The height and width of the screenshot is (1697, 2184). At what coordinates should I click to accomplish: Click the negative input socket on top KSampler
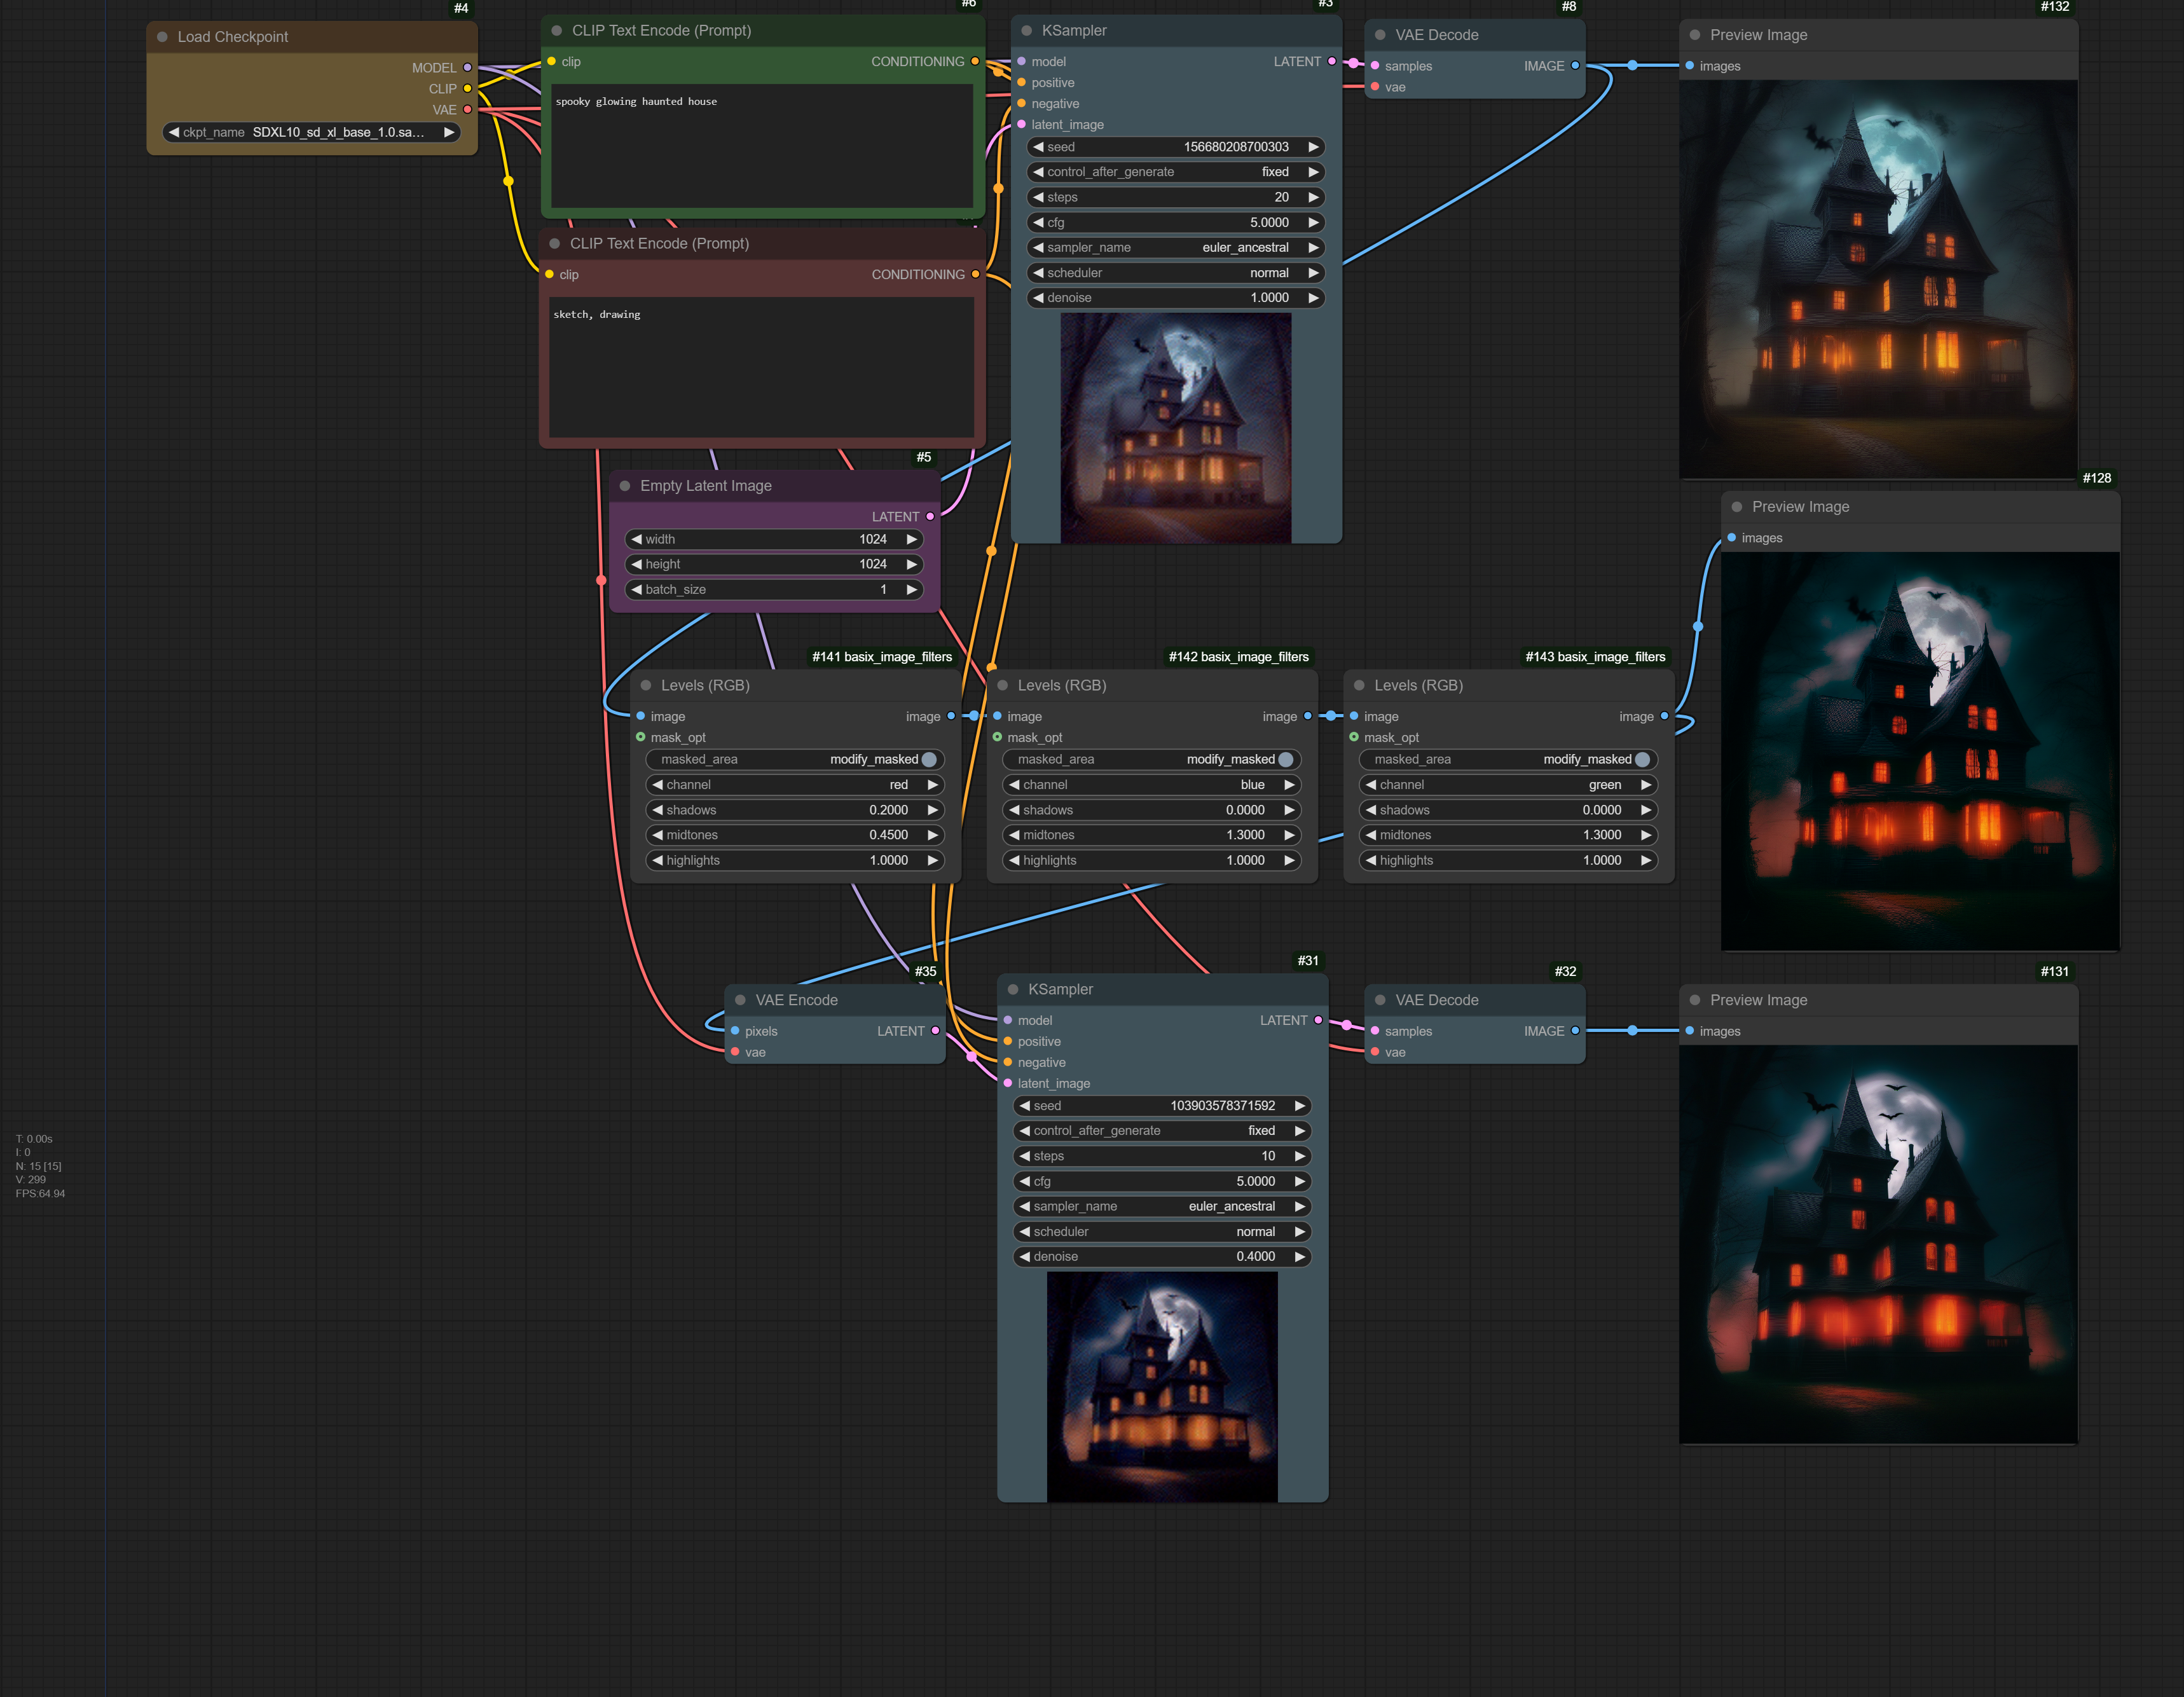[1021, 104]
